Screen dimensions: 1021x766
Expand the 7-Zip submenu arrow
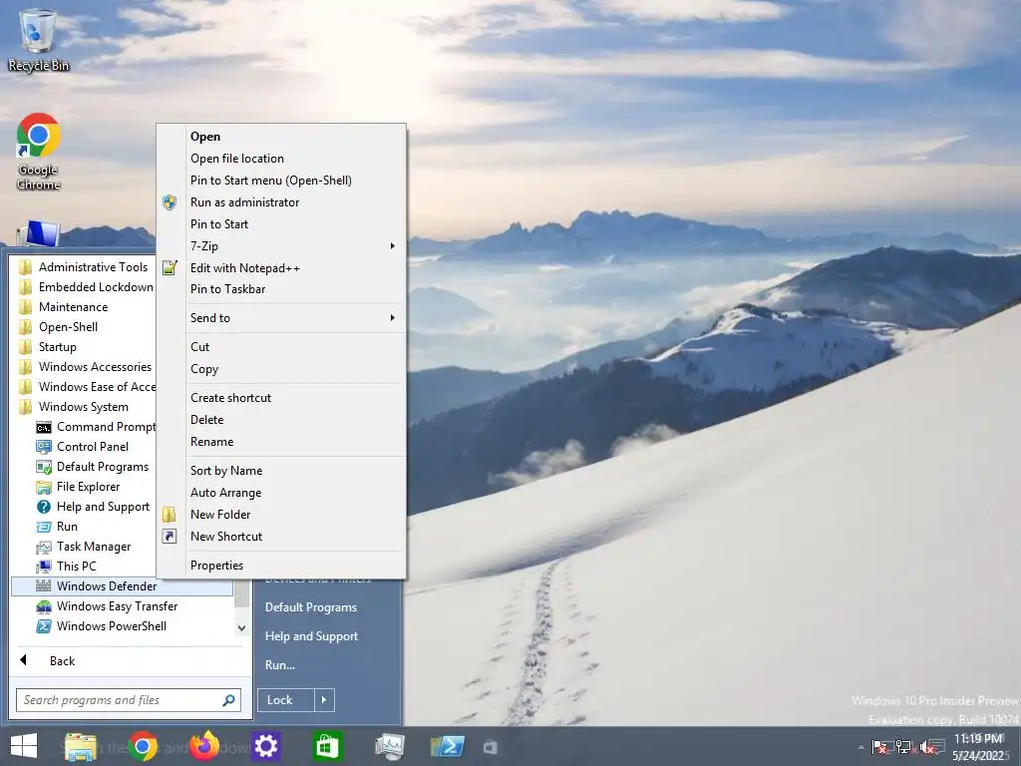[x=392, y=245]
